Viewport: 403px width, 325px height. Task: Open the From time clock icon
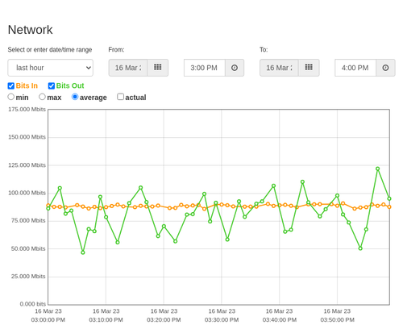coord(235,68)
